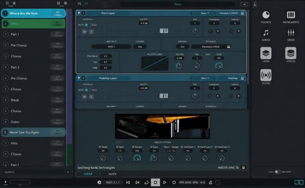The image size is (305, 188).
Task: Start playback with the Play button
Action: pyautogui.click(x=164, y=183)
